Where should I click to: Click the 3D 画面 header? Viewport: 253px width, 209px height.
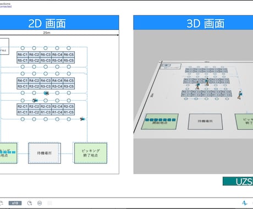(205, 24)
